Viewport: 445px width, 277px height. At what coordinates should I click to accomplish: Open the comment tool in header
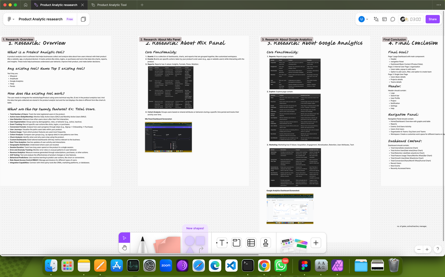393,19
